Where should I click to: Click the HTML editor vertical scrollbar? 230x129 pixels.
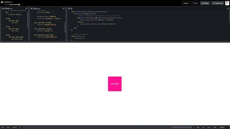(28, 20)
